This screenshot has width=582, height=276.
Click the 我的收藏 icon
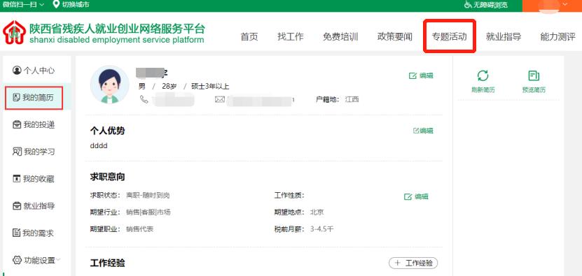(16, 179)
